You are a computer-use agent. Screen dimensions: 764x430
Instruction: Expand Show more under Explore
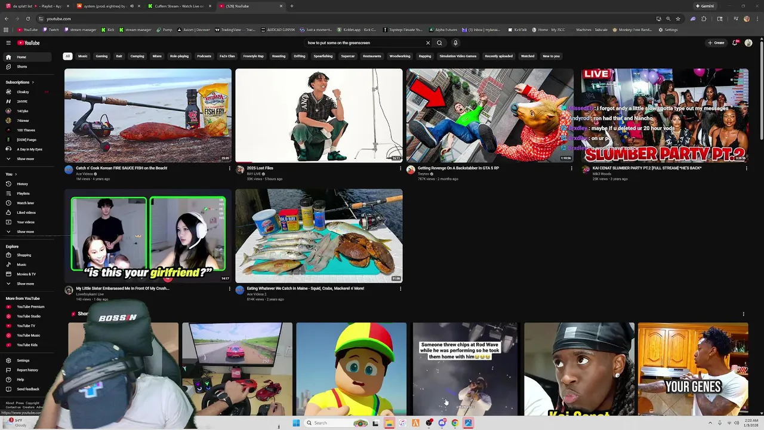[x=25, y=284]
